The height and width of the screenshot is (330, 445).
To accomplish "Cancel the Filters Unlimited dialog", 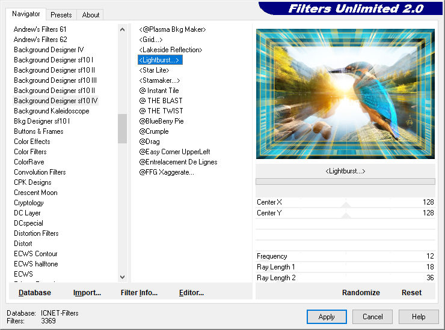I will [372, 317].
